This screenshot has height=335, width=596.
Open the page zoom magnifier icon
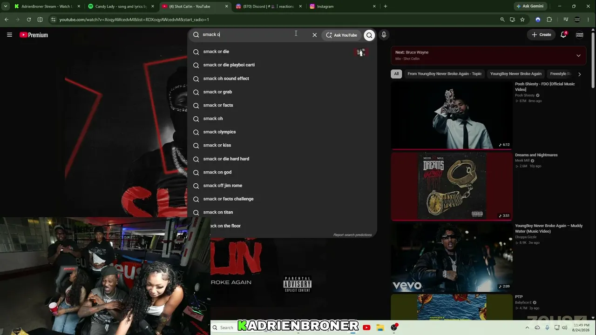[502, 20]
